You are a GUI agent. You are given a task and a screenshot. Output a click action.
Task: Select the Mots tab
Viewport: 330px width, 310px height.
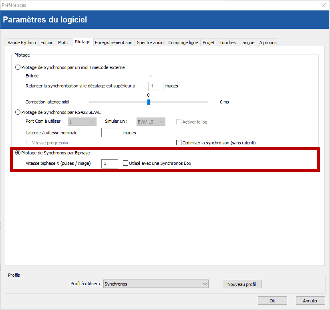63,43
